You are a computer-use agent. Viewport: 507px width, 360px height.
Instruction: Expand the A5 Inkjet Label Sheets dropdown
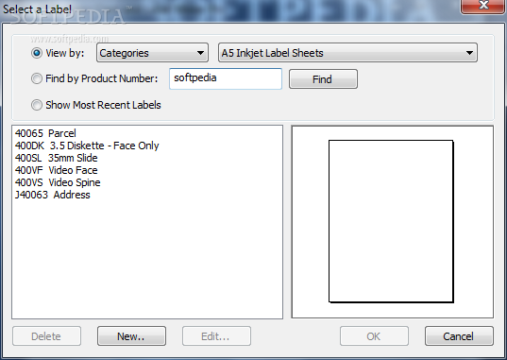(348, 53)
